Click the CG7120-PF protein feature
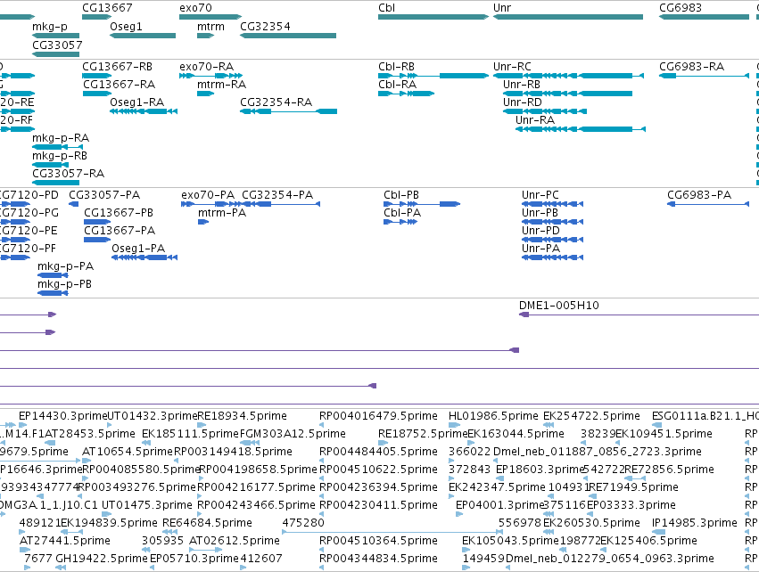This screenshot has width=759, height=572. [14, 257]
